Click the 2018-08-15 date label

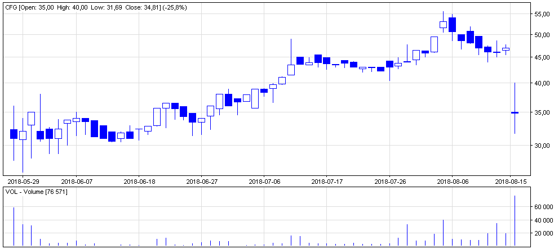point(510,182)
